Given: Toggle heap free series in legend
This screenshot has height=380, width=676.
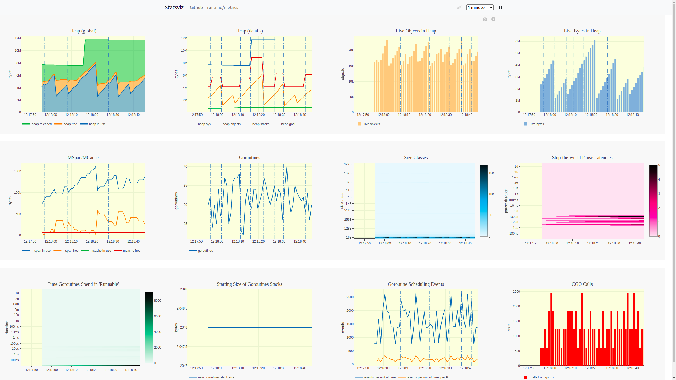Looking at the screenshot, I should point(70,124).
